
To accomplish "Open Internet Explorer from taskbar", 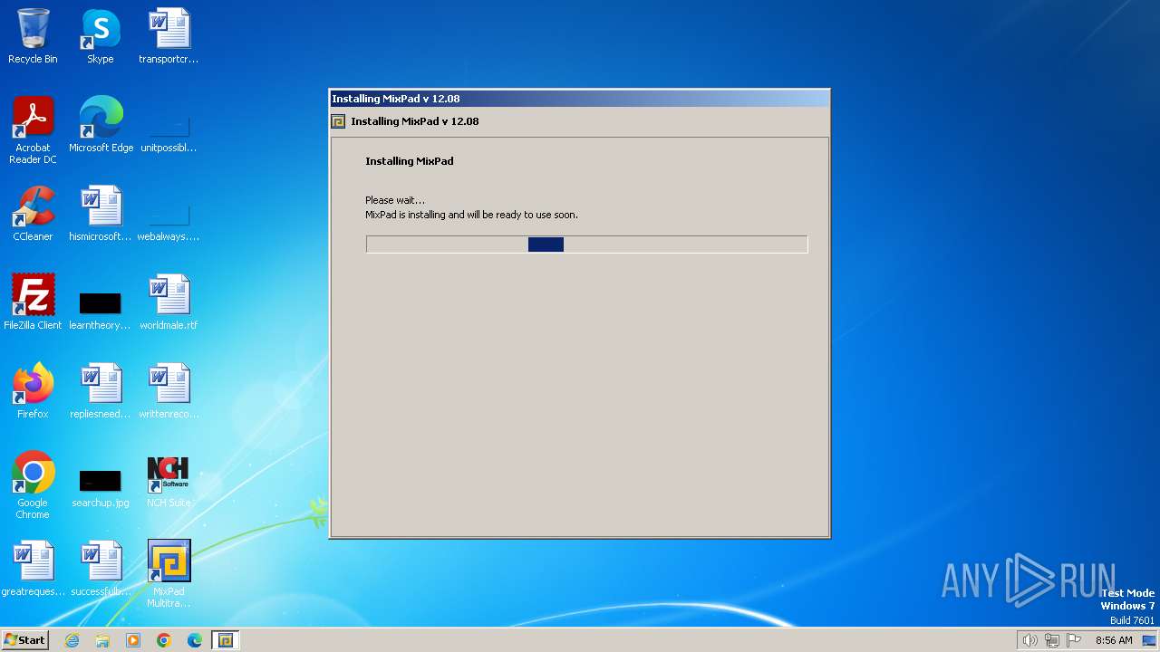I will (72, 640).
